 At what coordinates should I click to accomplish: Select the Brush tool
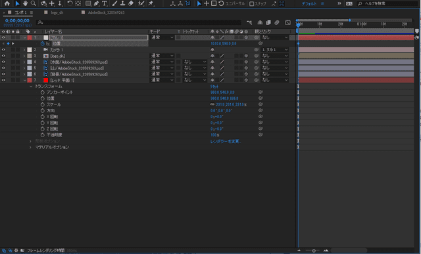(x=114, y=3)
